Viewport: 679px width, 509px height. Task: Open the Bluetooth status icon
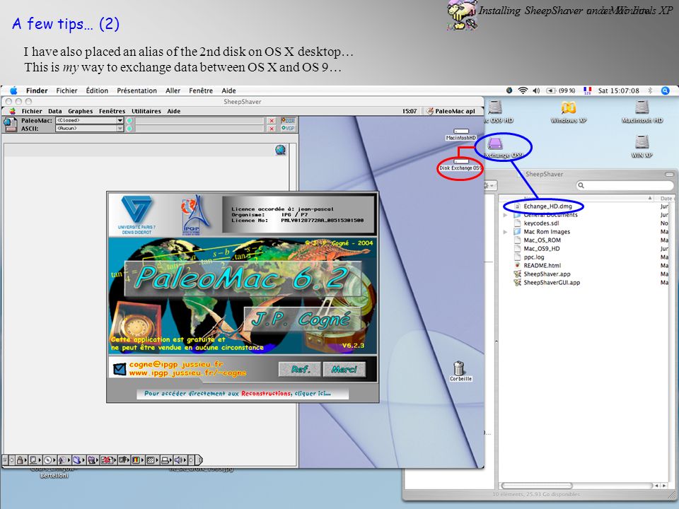[x=649, y=90]
